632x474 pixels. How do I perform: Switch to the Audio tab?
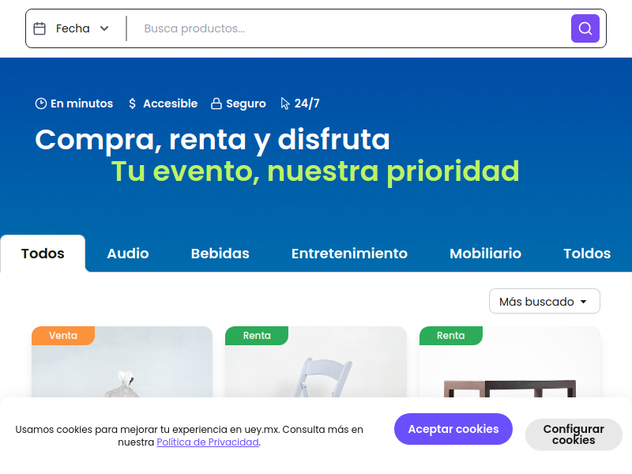pyautogui.click(x=128, y=254)
